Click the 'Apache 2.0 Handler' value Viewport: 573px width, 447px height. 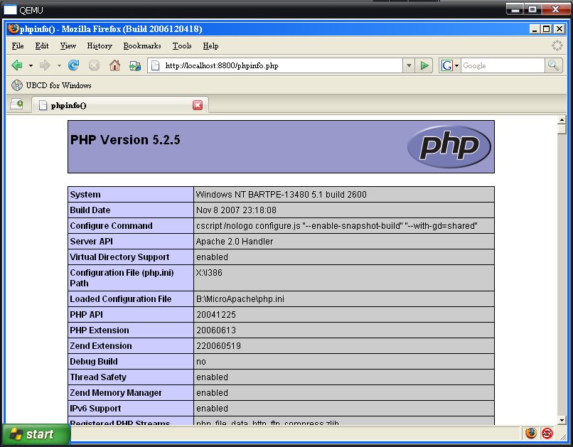pos(235,242)
